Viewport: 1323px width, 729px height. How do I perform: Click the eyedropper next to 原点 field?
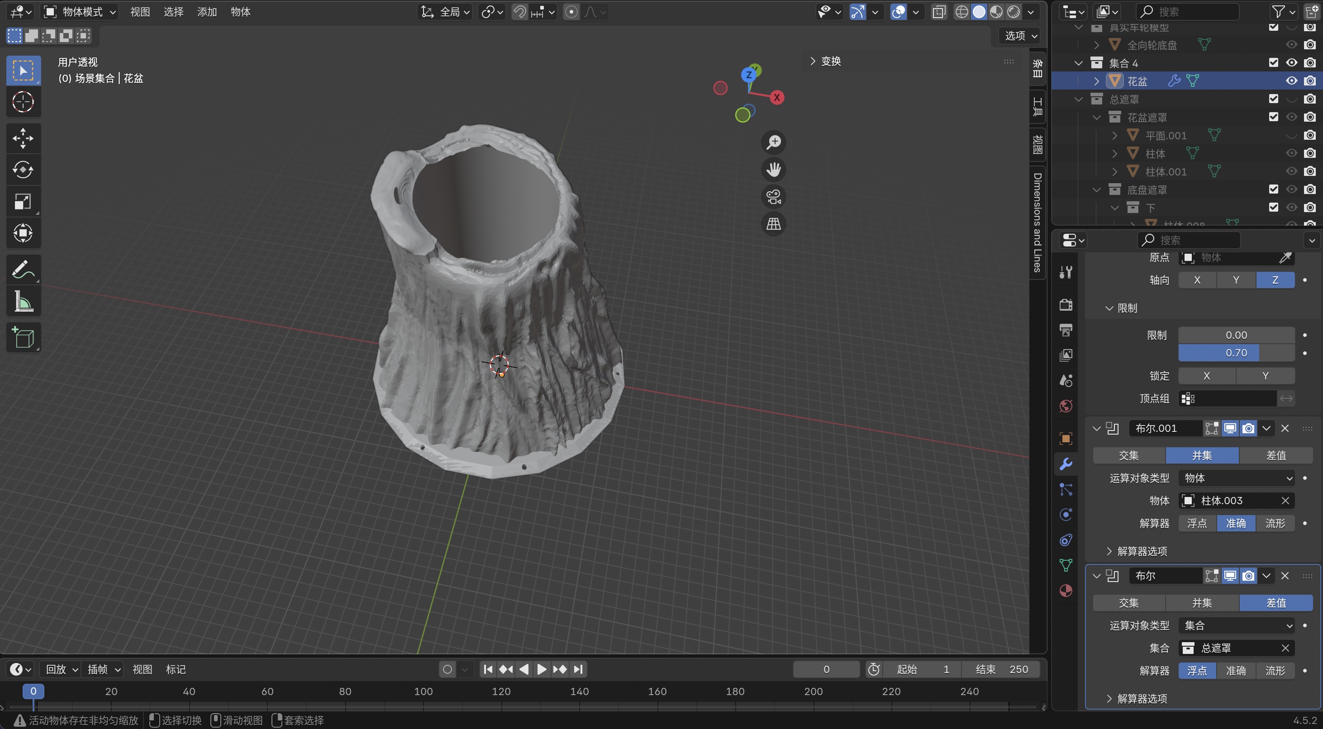click(x=1285, y=257)
